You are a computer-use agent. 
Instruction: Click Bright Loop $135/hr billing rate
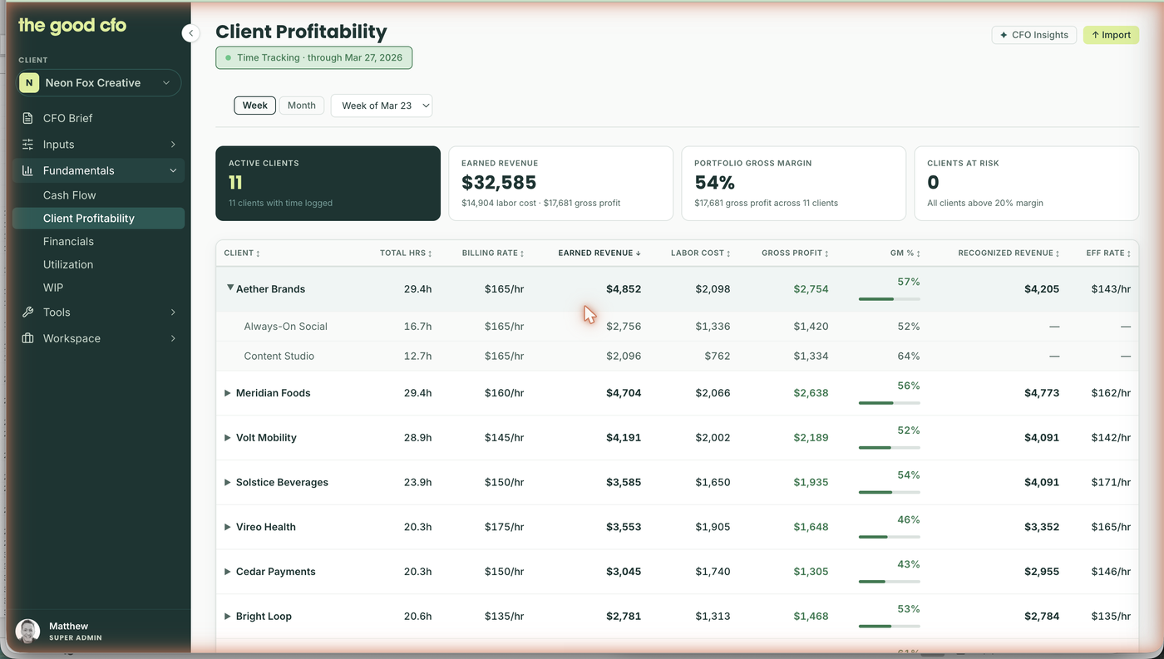505,617
